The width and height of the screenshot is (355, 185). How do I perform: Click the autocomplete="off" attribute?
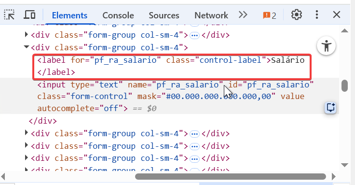click(80, 108)
